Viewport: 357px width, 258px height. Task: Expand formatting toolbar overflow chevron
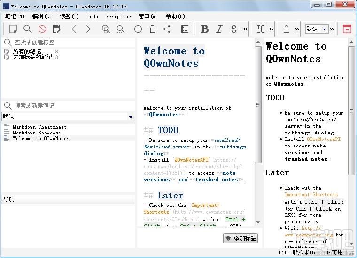(245, 29)
